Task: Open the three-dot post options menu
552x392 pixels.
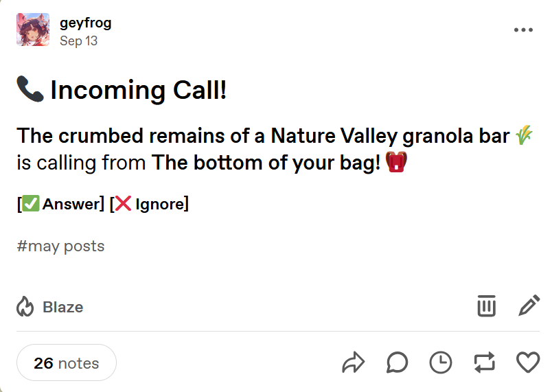Action: pyautogui.click(x=523, y=30)
